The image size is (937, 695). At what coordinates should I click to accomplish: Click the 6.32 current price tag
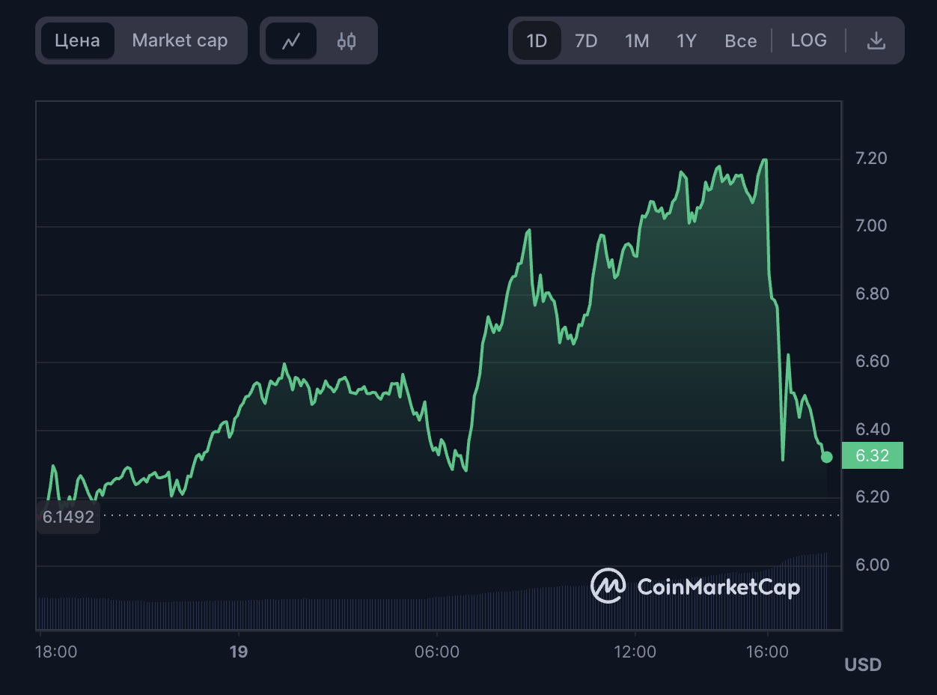click(x=873, y=455)
